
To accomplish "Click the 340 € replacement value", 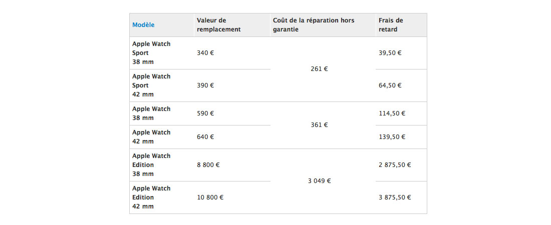I will pos(205,53).
